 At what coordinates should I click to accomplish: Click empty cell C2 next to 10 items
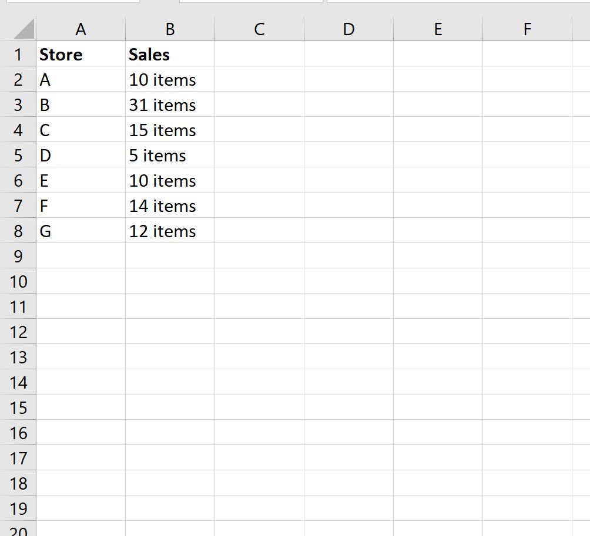click(259, 79)
